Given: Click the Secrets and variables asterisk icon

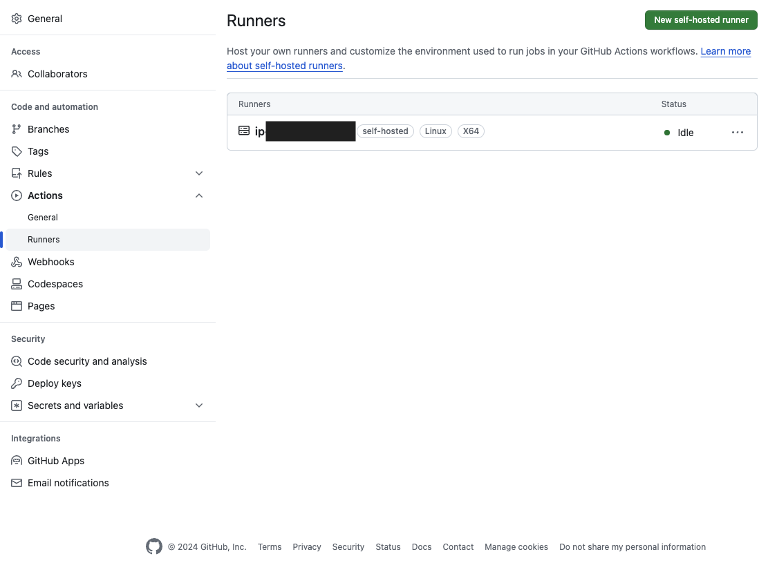Looking at the screenshot, I should pyautogui.click(x=17, y=405).
